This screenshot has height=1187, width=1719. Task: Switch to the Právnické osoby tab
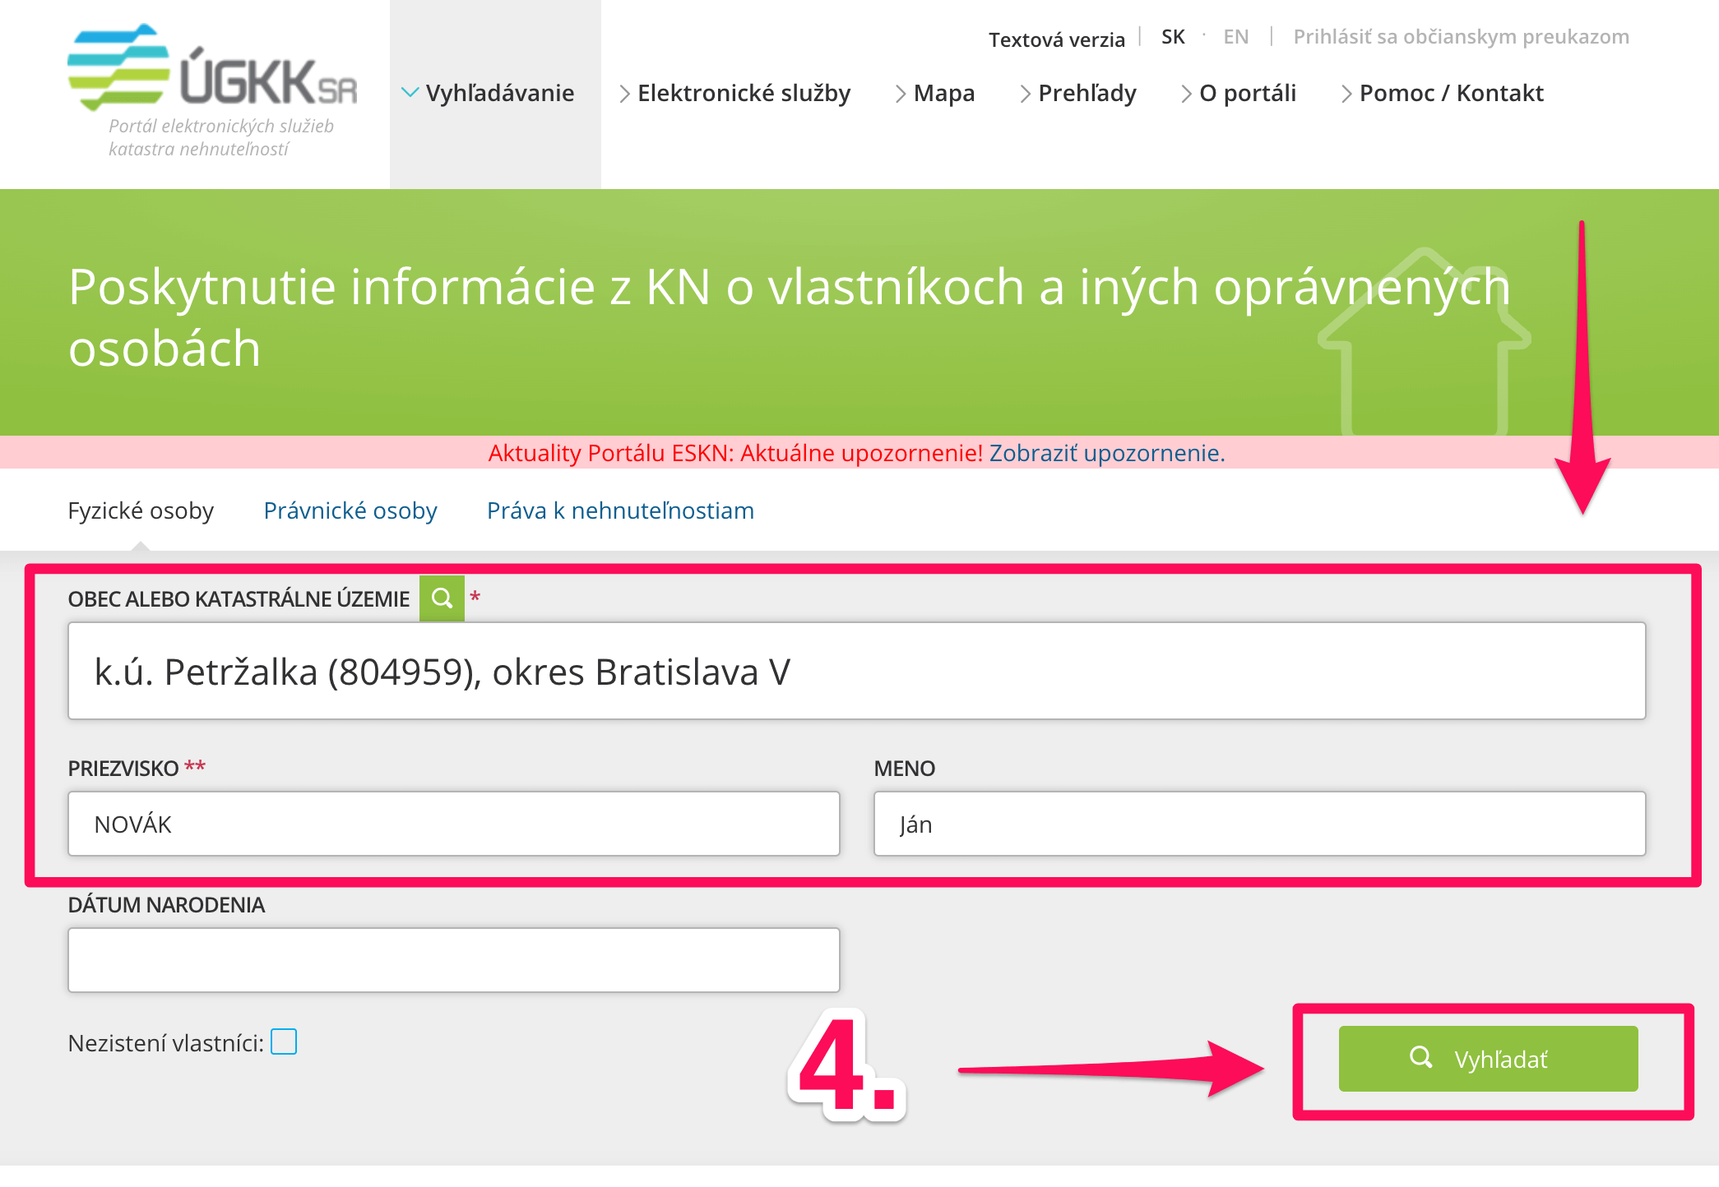click(x=350, y=510)
